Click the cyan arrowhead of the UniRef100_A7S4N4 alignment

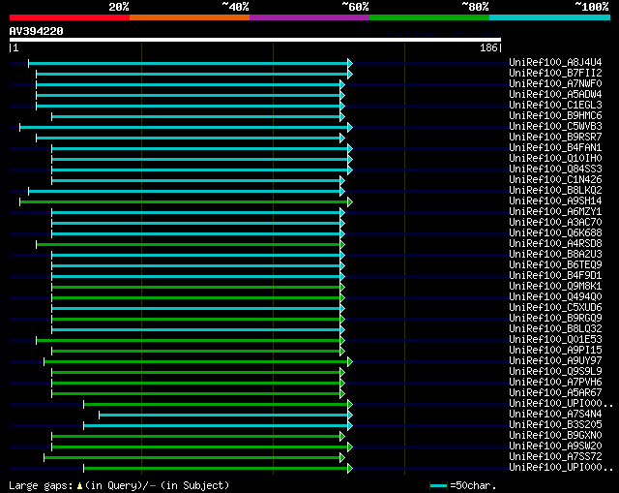click(350, 416)
